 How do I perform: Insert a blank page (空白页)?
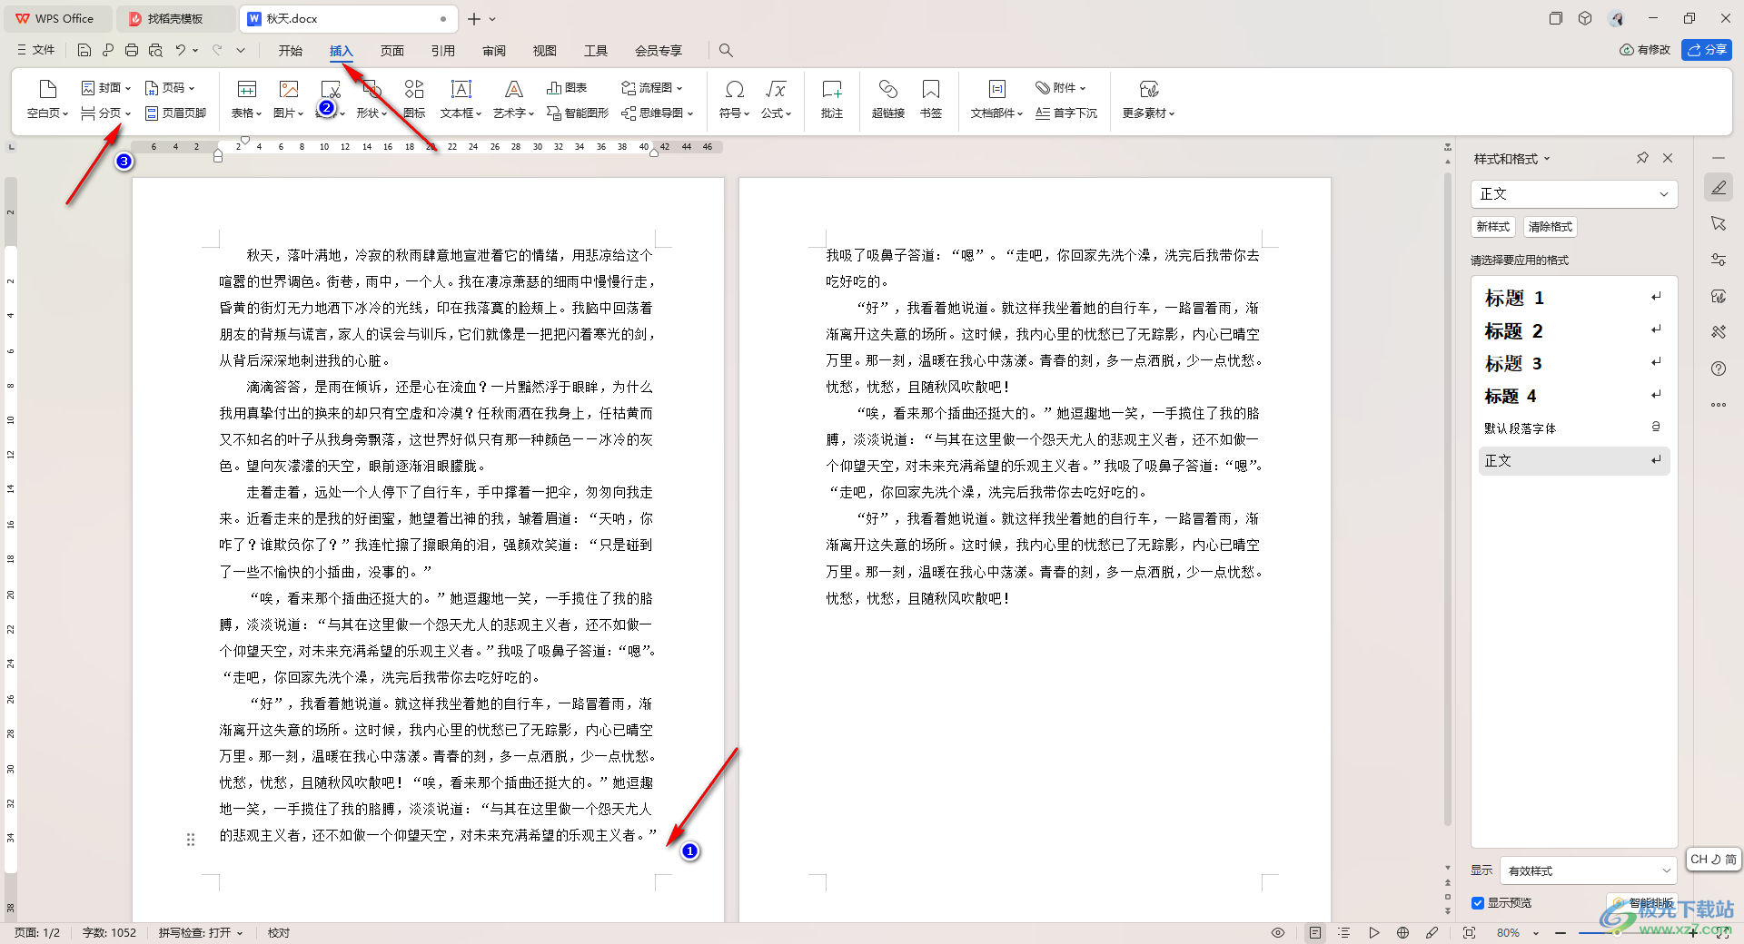coord(47,100)
